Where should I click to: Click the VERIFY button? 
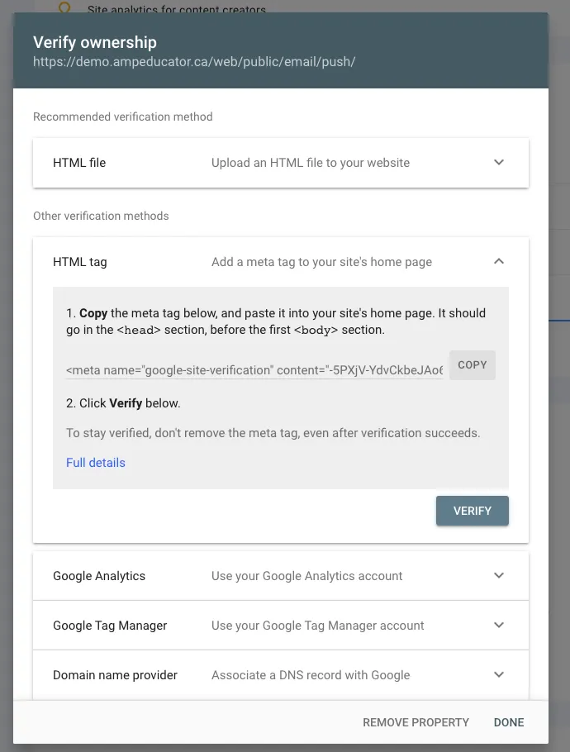(x=473, y=511)
